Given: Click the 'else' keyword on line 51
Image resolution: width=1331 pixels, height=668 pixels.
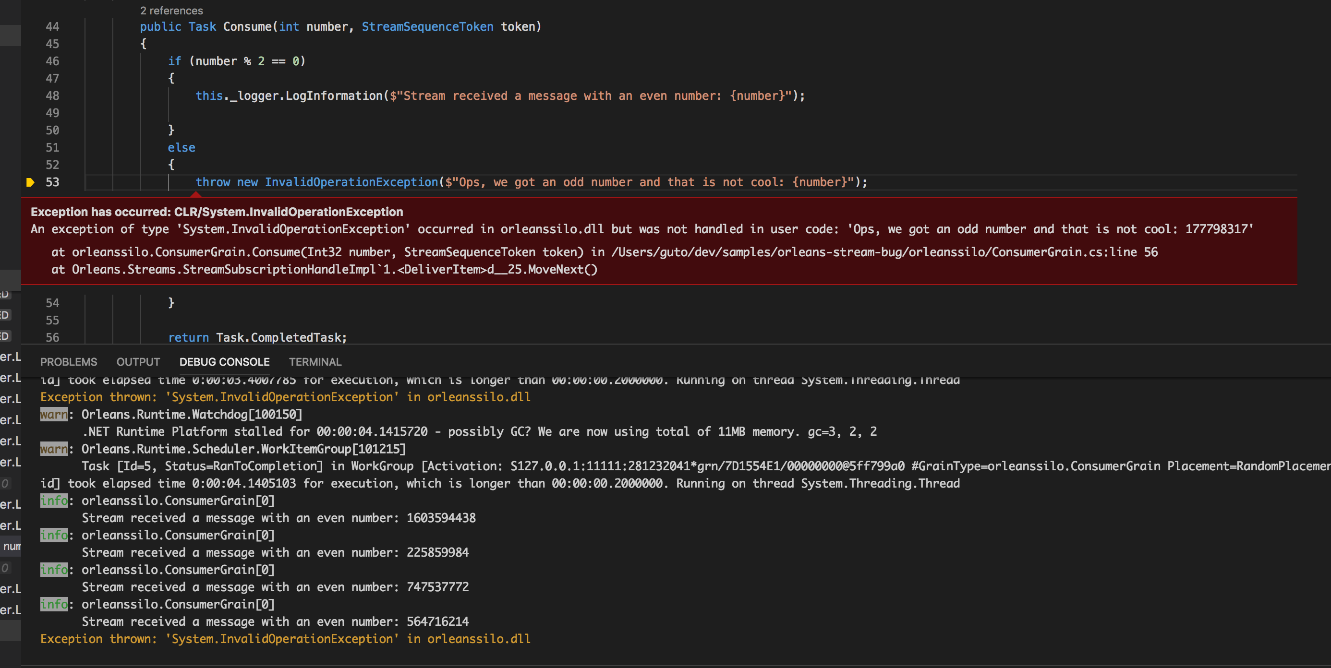Looking at the screenshot, I should pos(181,148).
